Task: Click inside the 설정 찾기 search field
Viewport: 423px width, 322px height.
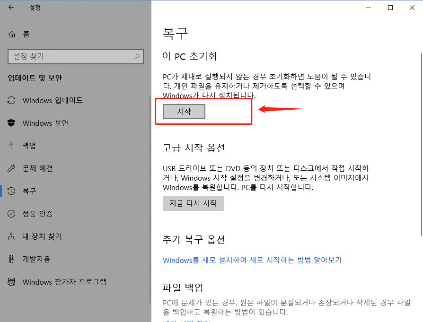Action: click(71, 56)
